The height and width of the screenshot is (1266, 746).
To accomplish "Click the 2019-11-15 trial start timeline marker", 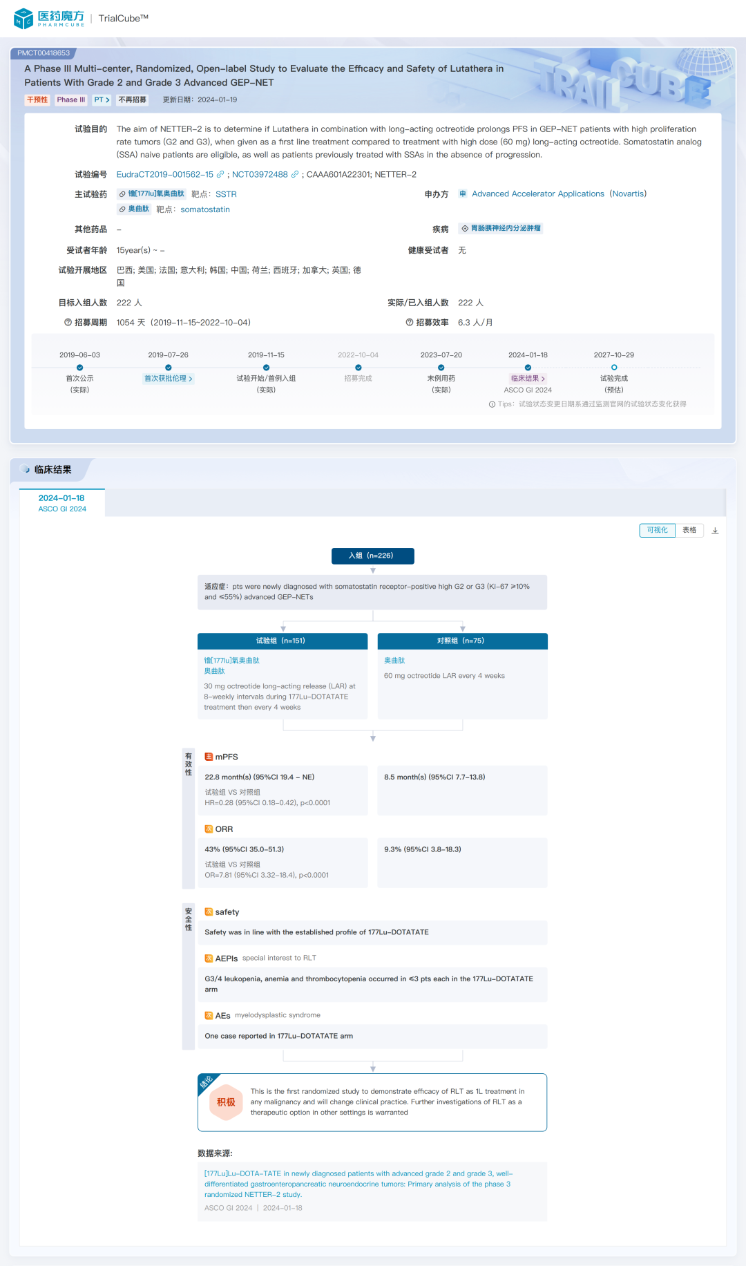I will pyautogui.click(x=266, y=368).
